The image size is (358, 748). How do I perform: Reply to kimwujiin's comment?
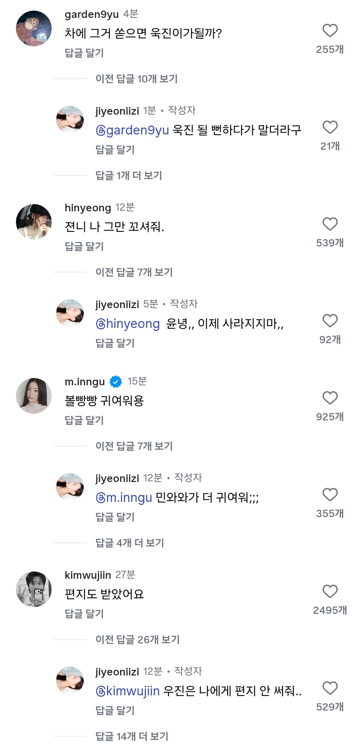(84, 614)
